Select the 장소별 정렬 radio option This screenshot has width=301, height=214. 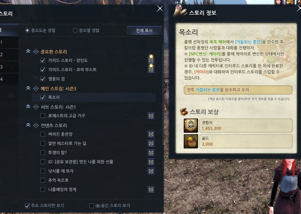pos(75,30)
